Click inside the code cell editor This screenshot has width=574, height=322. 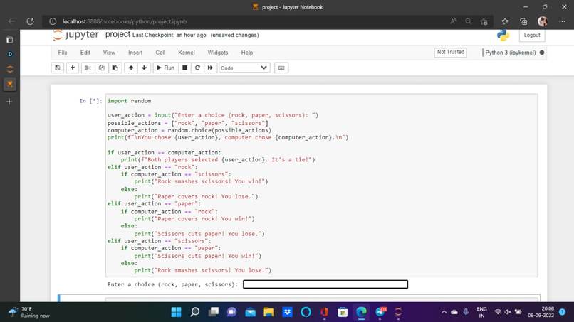click(321, 186)
